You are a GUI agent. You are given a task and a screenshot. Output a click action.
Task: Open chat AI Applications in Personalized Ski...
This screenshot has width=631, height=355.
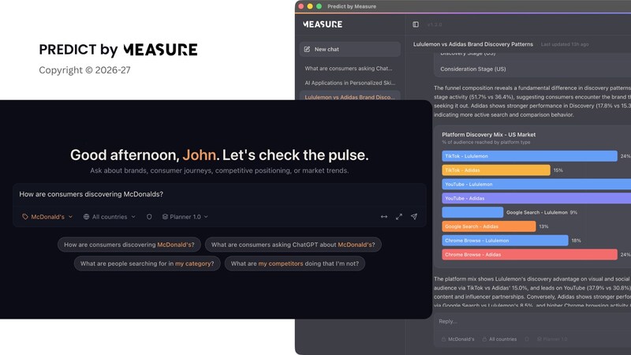[349, 83]
